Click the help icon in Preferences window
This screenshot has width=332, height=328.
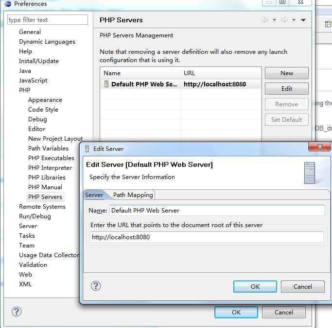point(17,312)
